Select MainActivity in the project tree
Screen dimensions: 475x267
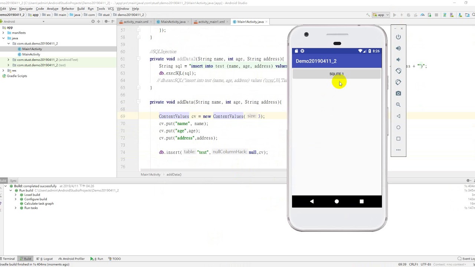31,54
